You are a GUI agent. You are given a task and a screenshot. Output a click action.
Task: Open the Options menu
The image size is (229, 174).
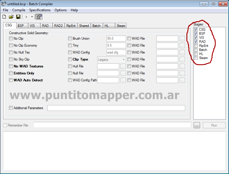(61, 10)
